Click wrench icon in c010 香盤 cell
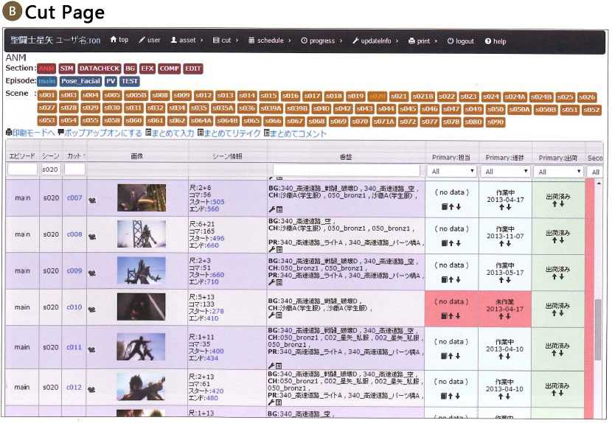 click(271, 315)
